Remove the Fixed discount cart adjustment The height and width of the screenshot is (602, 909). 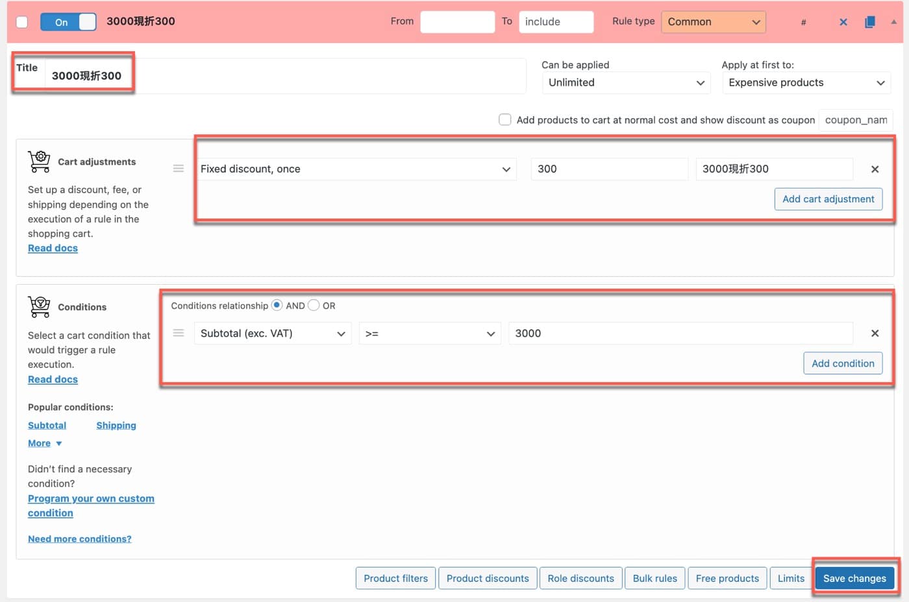[875, 169]
